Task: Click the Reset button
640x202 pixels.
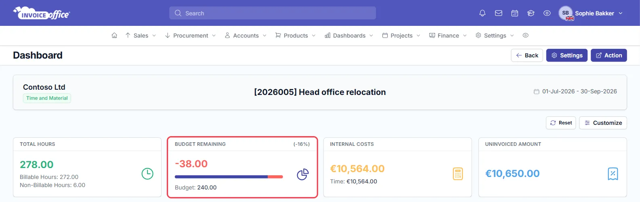Action: 561,123
